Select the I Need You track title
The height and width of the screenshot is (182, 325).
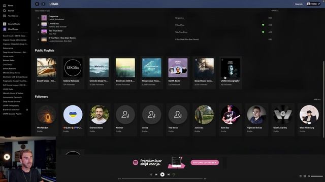pyautogui.click(x=54, y=24)
